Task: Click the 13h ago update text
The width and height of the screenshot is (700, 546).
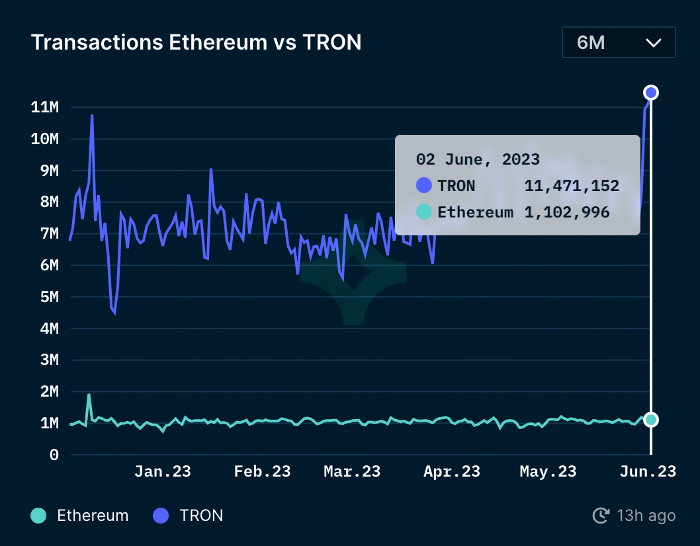Action: 646,516
